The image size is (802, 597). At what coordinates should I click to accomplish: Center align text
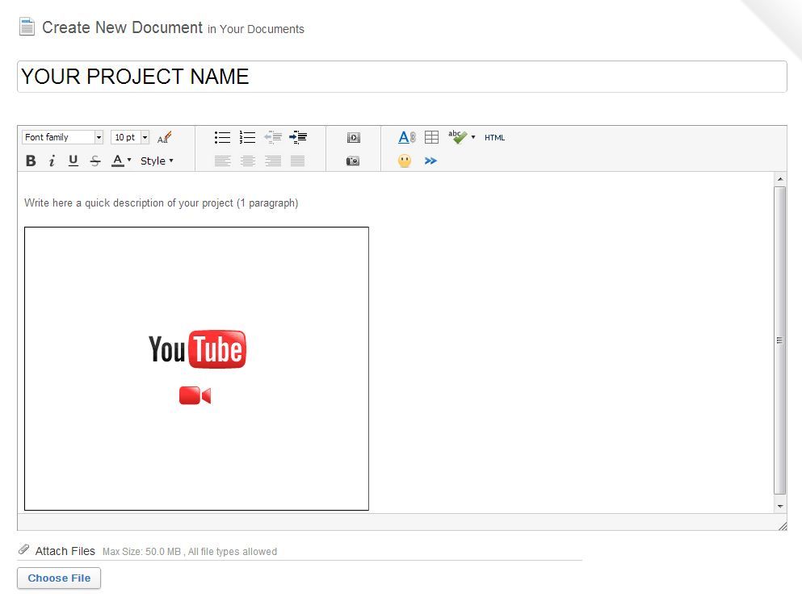[248, 161]
